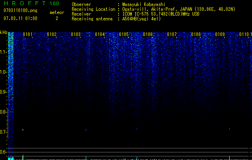Select the file name 0703110100.png

tap(20, 10)
